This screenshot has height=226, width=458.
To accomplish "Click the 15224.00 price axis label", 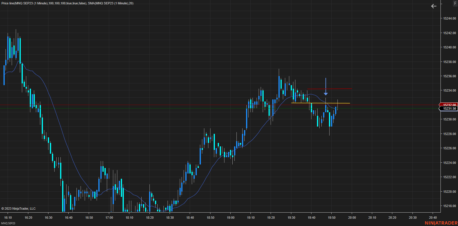I will 450,163.
